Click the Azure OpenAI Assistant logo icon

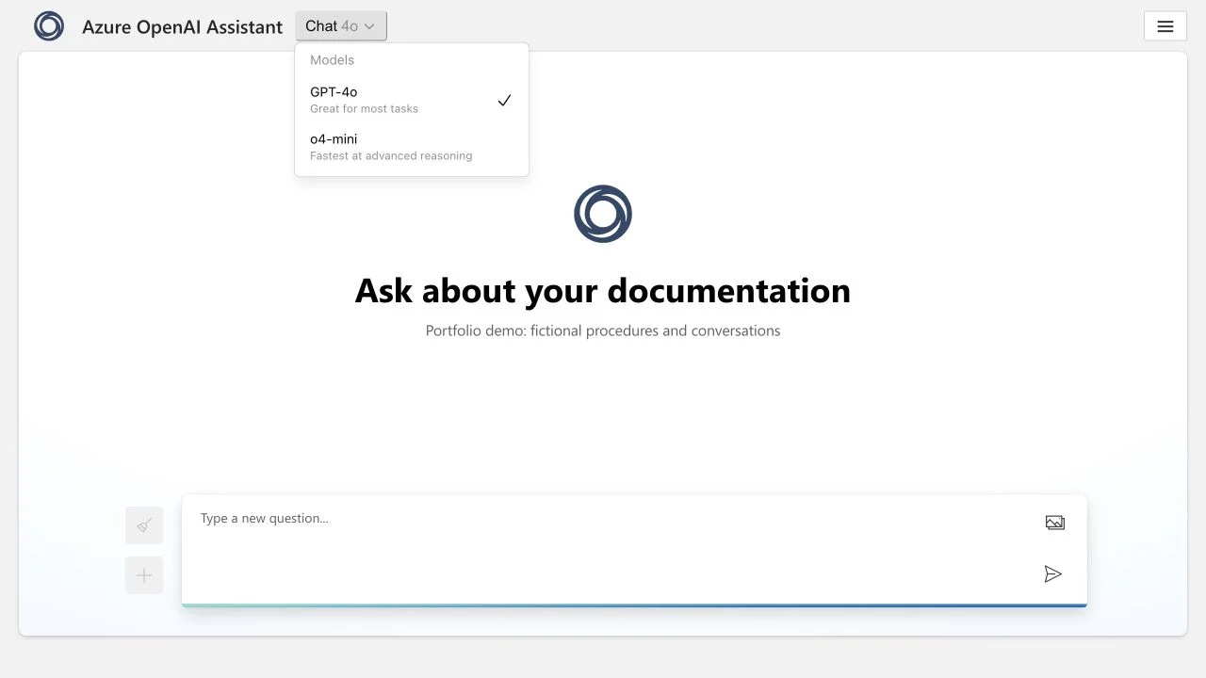tap(49, 26)
